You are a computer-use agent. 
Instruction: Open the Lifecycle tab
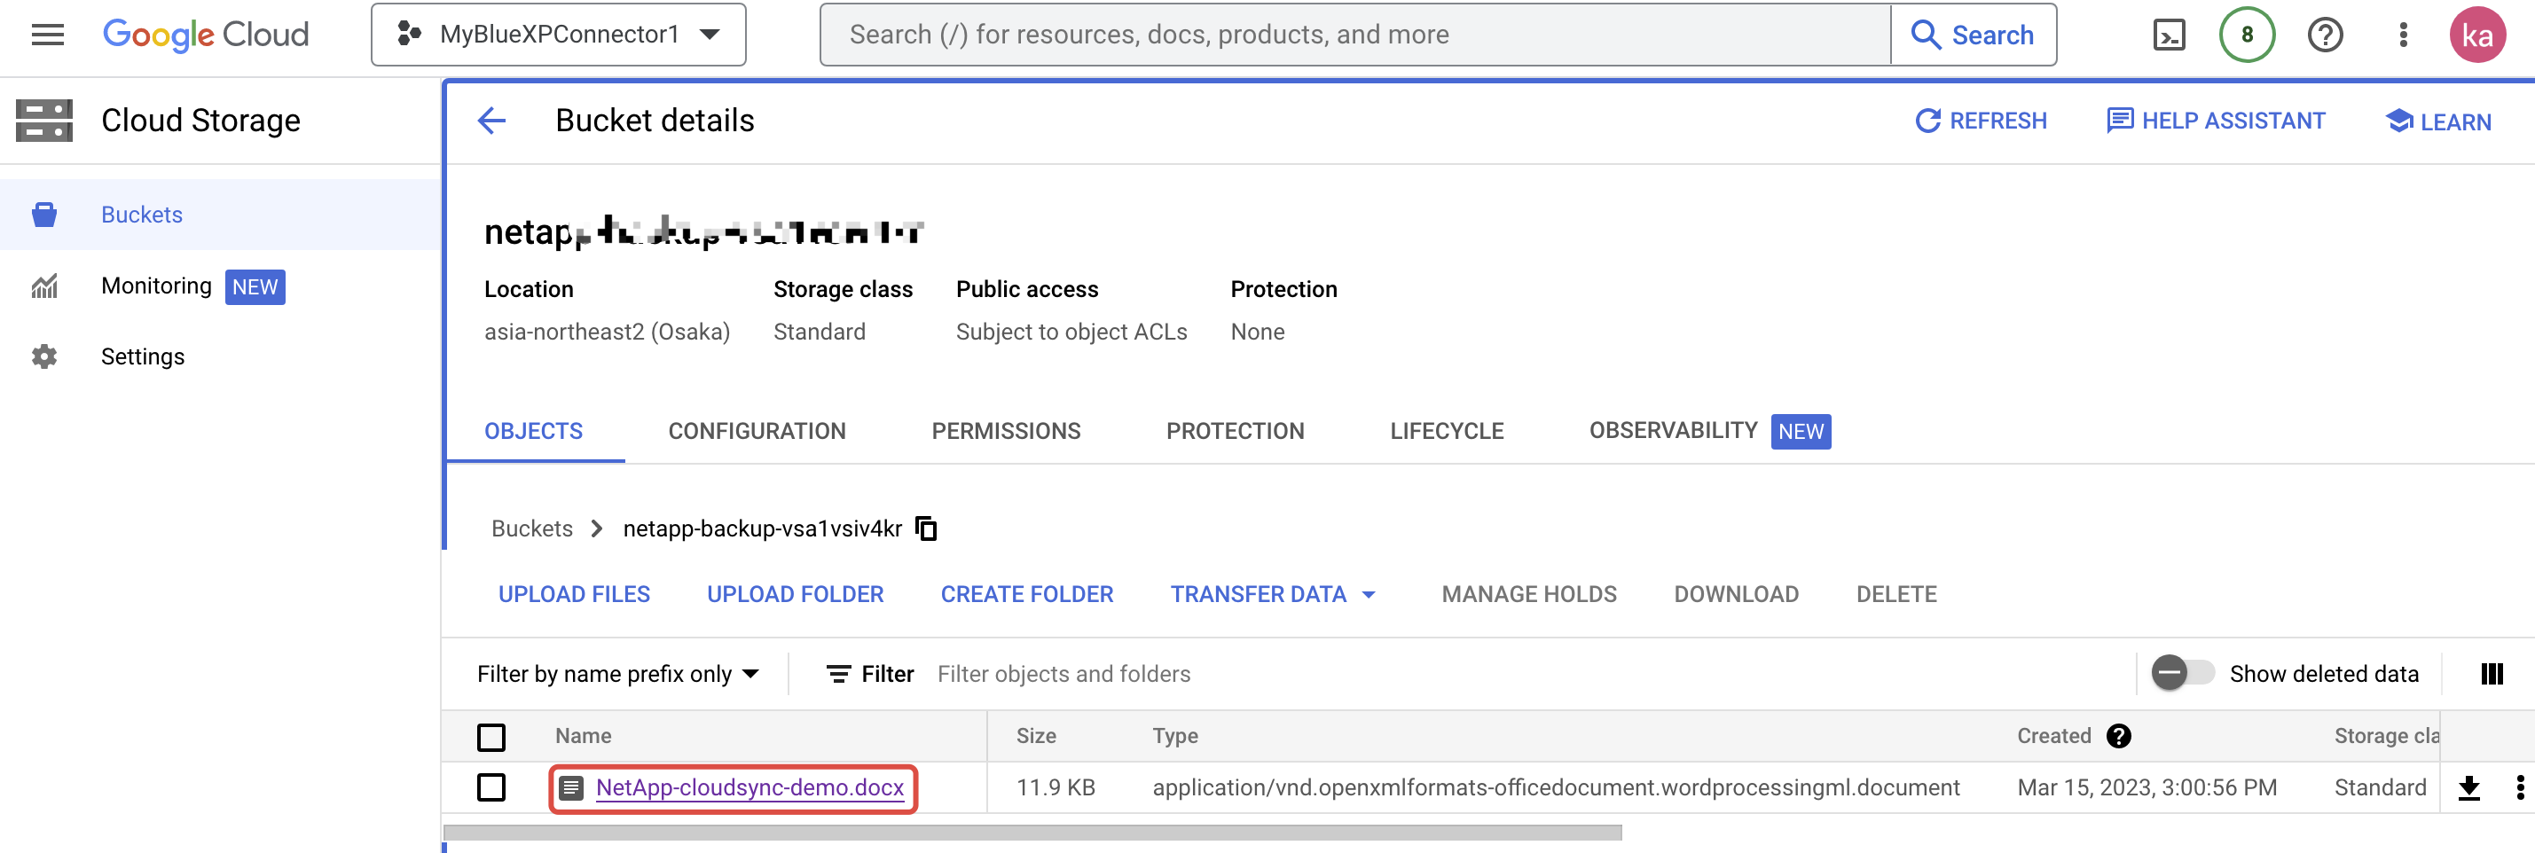pos(1447,431)
